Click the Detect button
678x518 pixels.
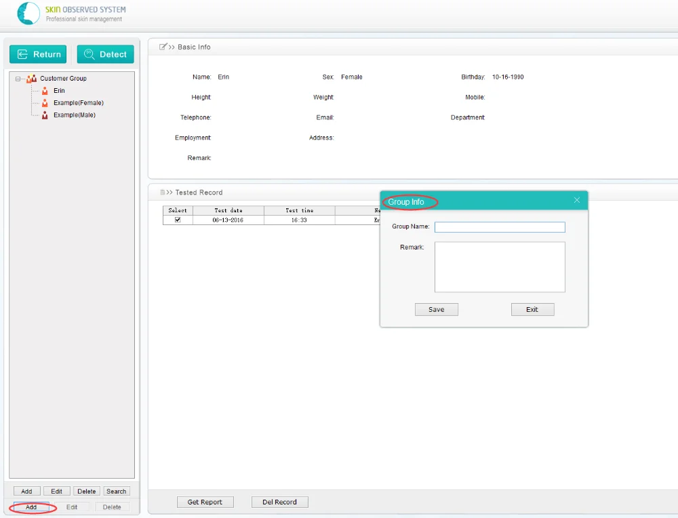coord(106,54)
